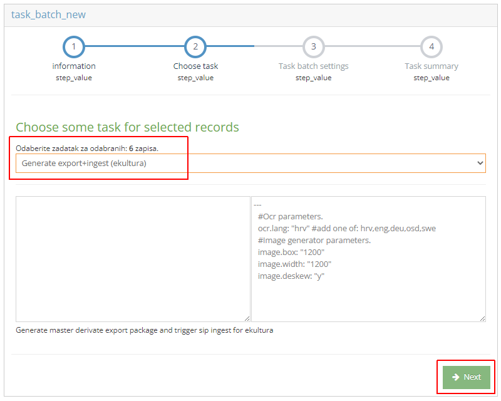Focus the empty left text area
Image resolution: width=501 pixels, height=401 pixels.
pos(133,259)
